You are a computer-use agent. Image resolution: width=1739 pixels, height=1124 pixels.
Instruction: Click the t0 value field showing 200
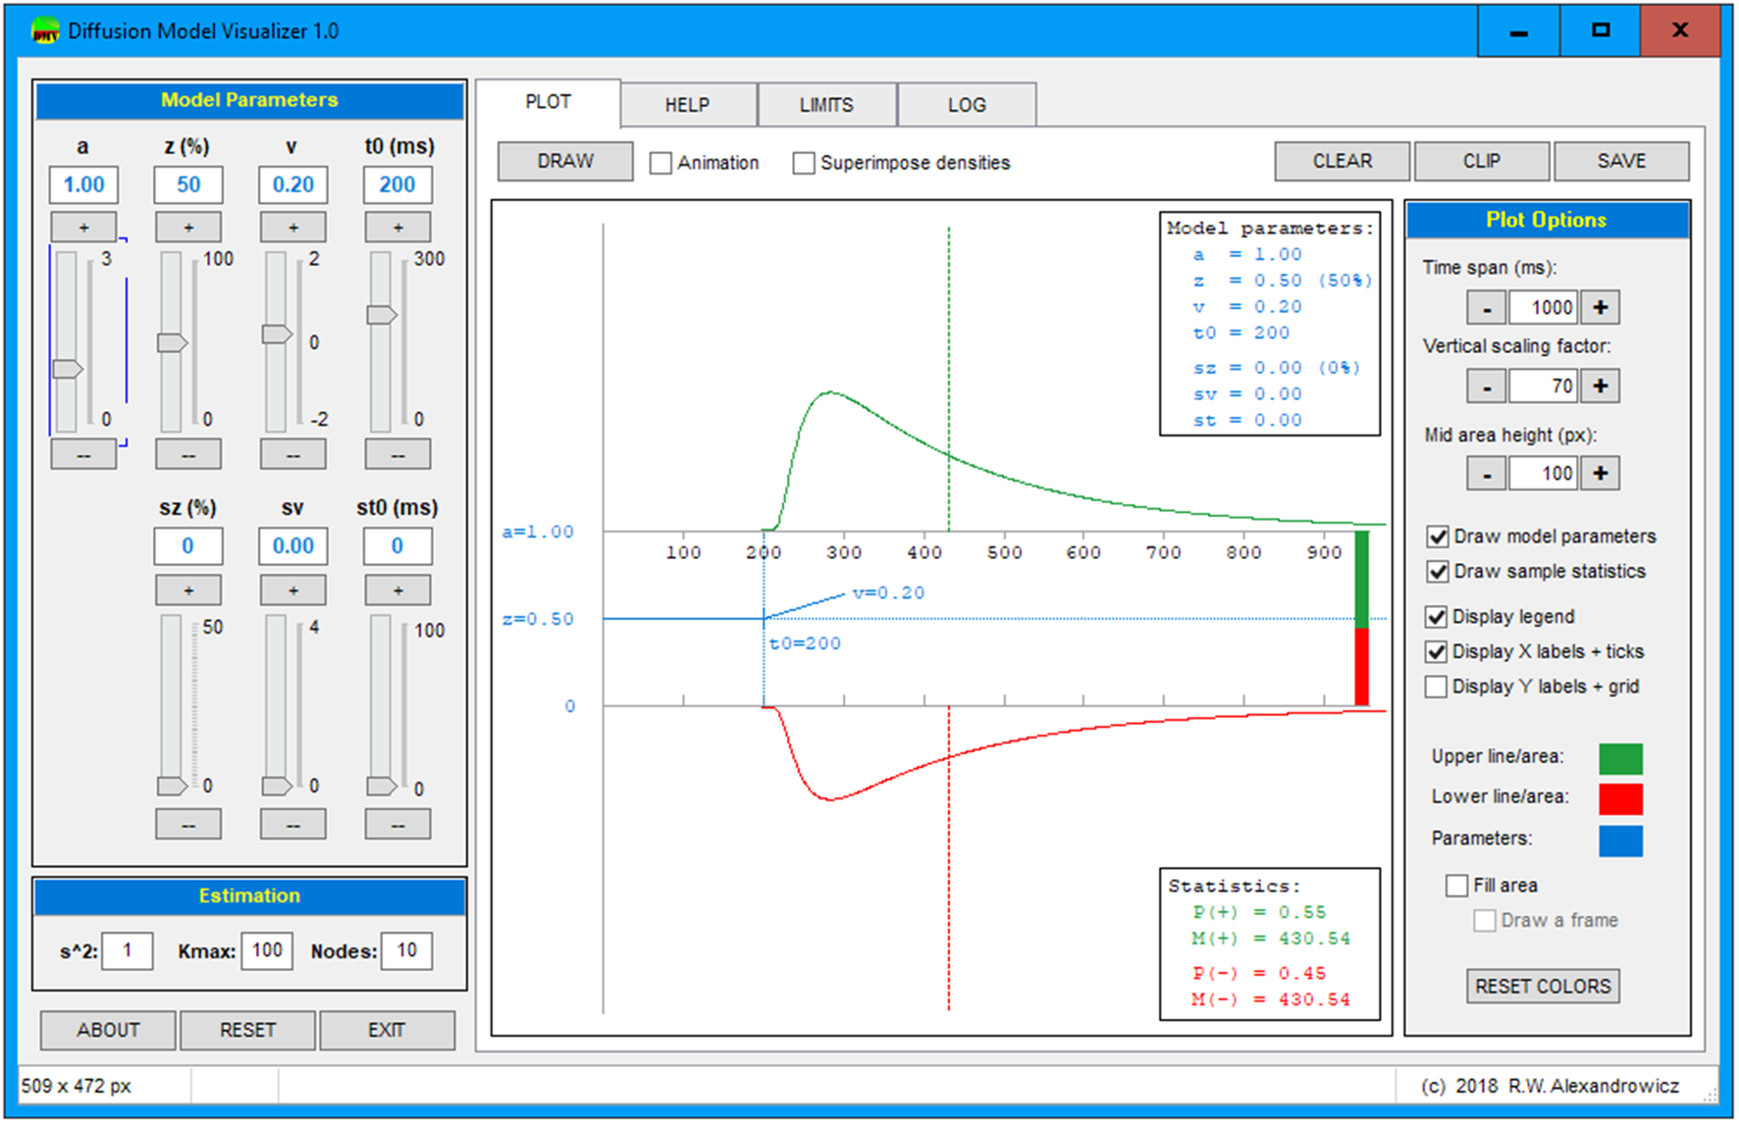tap(397, 184)
